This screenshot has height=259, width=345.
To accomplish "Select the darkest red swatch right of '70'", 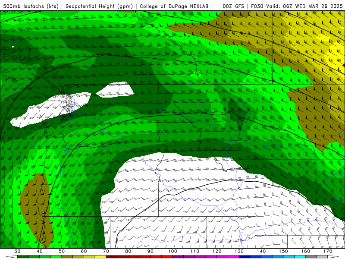I will click(112, 256).
